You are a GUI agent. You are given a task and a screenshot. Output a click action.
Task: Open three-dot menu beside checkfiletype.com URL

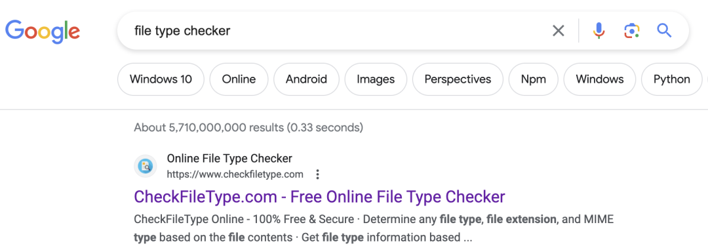[318, 175]
